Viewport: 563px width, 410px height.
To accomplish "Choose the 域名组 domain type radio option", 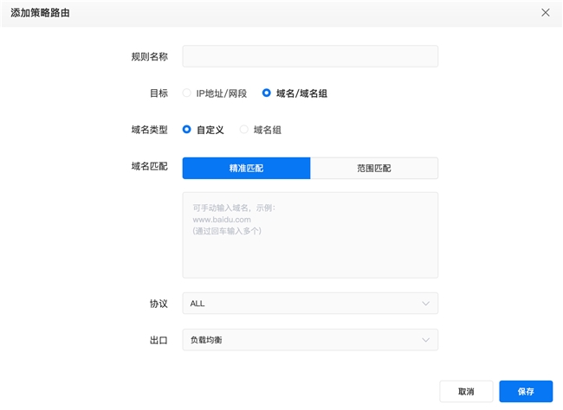I will click(244, 130).
